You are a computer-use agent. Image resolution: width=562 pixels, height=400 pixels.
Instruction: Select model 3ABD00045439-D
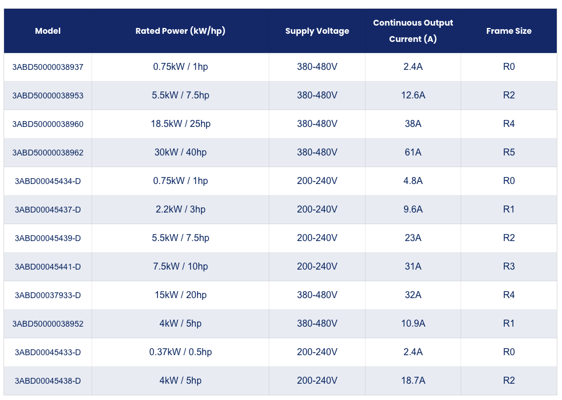(x=48, y=238)
